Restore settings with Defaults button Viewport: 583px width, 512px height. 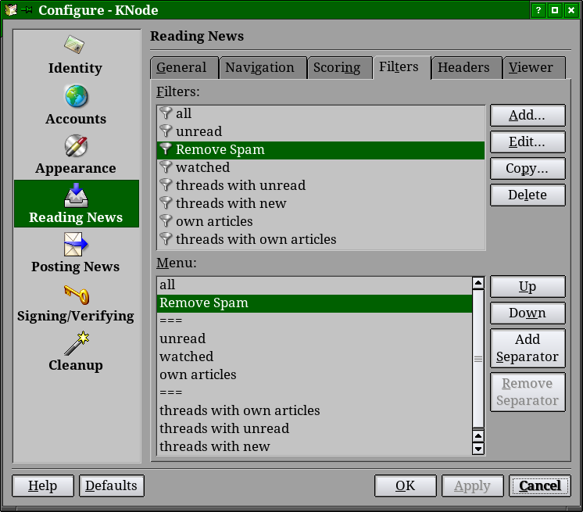click(x=112, y=485)
